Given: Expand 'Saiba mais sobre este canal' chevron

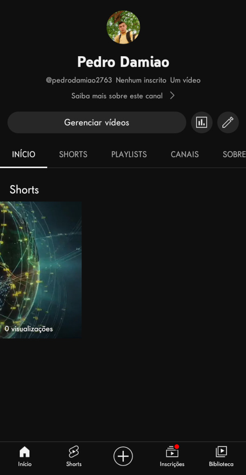Looking at the screenshot, I should pyautogui.click(x=172, y=96).
